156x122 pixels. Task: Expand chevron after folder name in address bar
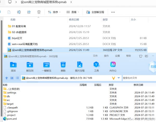click(71, 2)
